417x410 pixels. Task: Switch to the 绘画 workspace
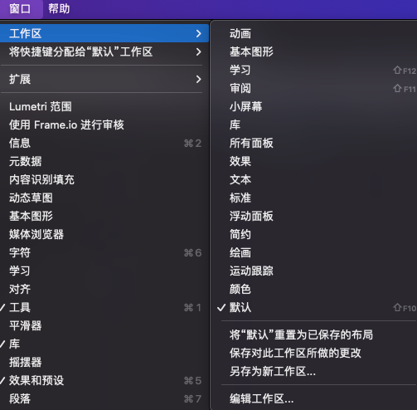pos(314,252)
